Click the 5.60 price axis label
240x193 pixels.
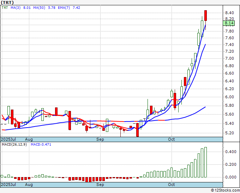click(229, 115)
